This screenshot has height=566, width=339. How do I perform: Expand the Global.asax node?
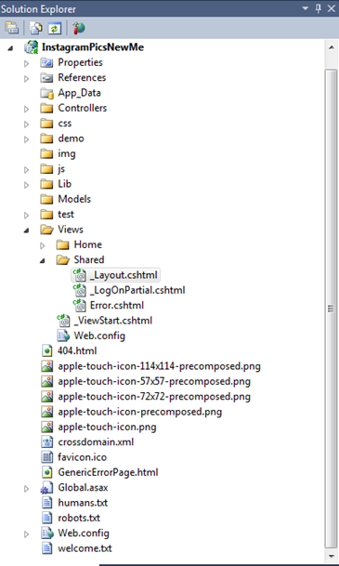coord(26,488)
